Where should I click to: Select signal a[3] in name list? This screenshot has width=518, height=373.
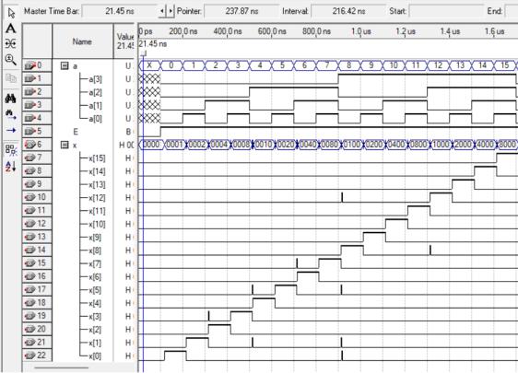(95, 79)
